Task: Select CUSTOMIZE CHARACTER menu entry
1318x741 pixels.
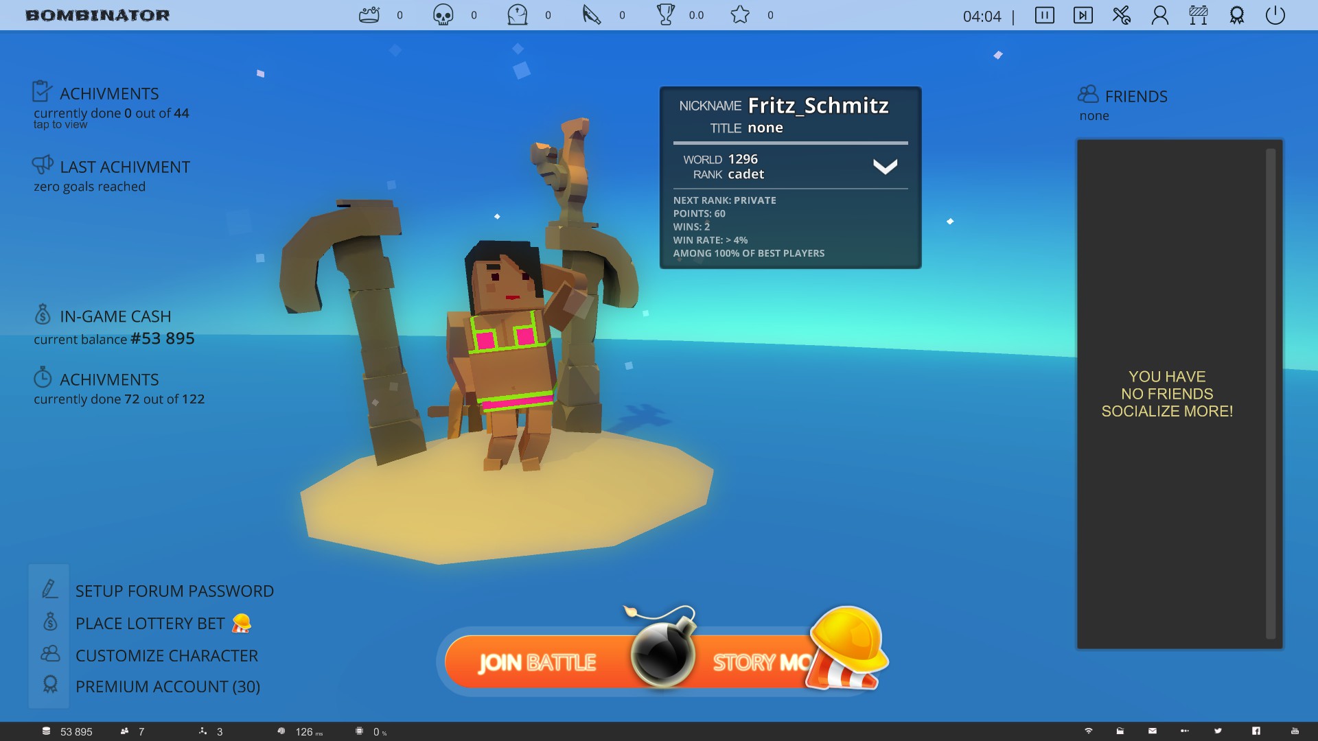Action: pos(167,655)
